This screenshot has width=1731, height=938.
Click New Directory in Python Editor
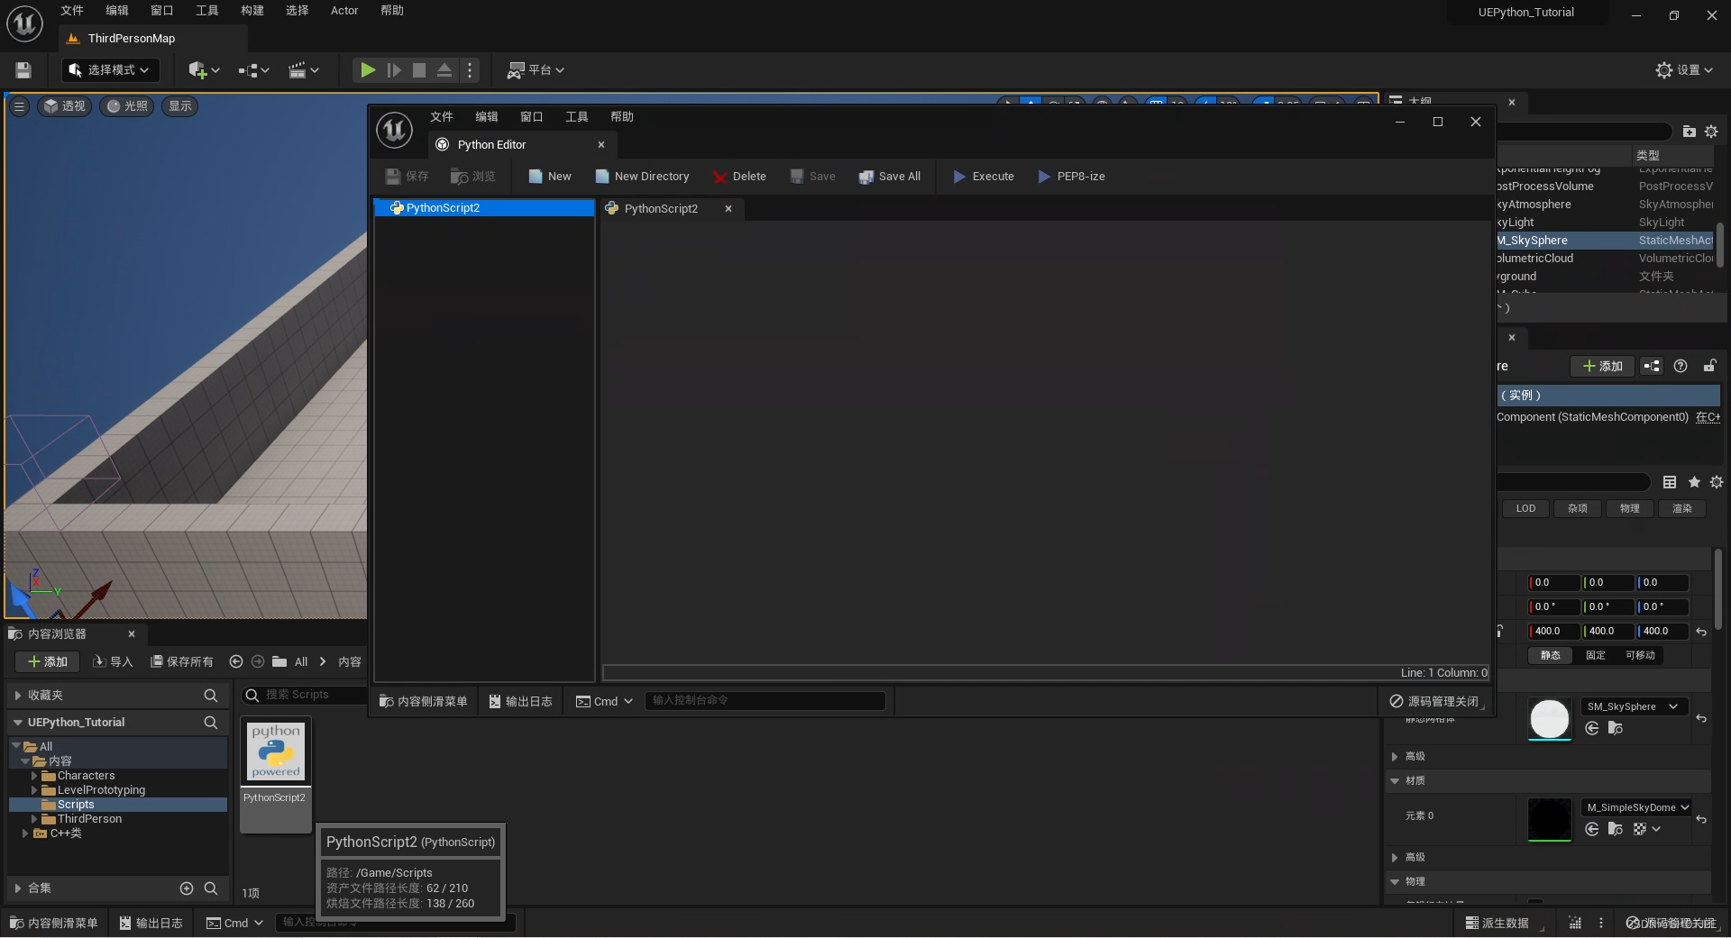643,177
